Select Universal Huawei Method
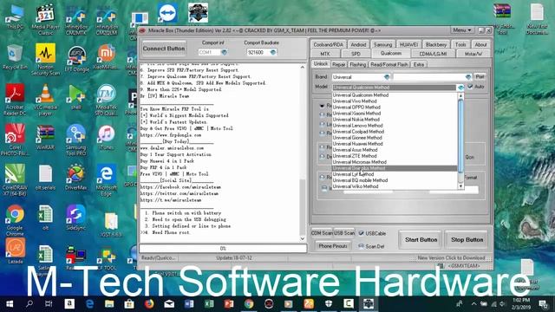The height and width of the screenshot is (312, 555). pos(358,144)
